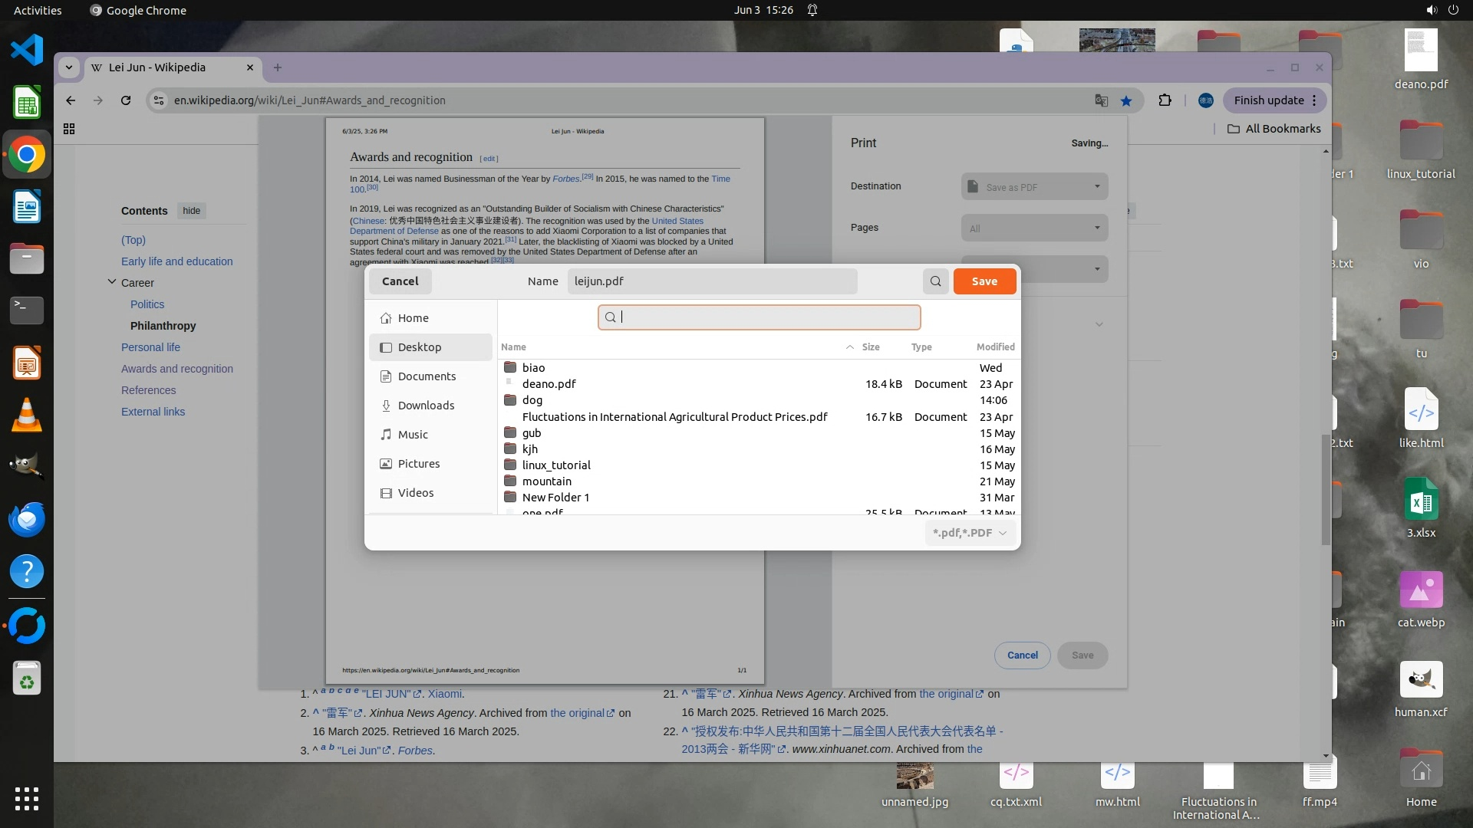Select Documents in the dialog sidebar
This screenshot has height=828, width=1473.
[x=427, y=376]
